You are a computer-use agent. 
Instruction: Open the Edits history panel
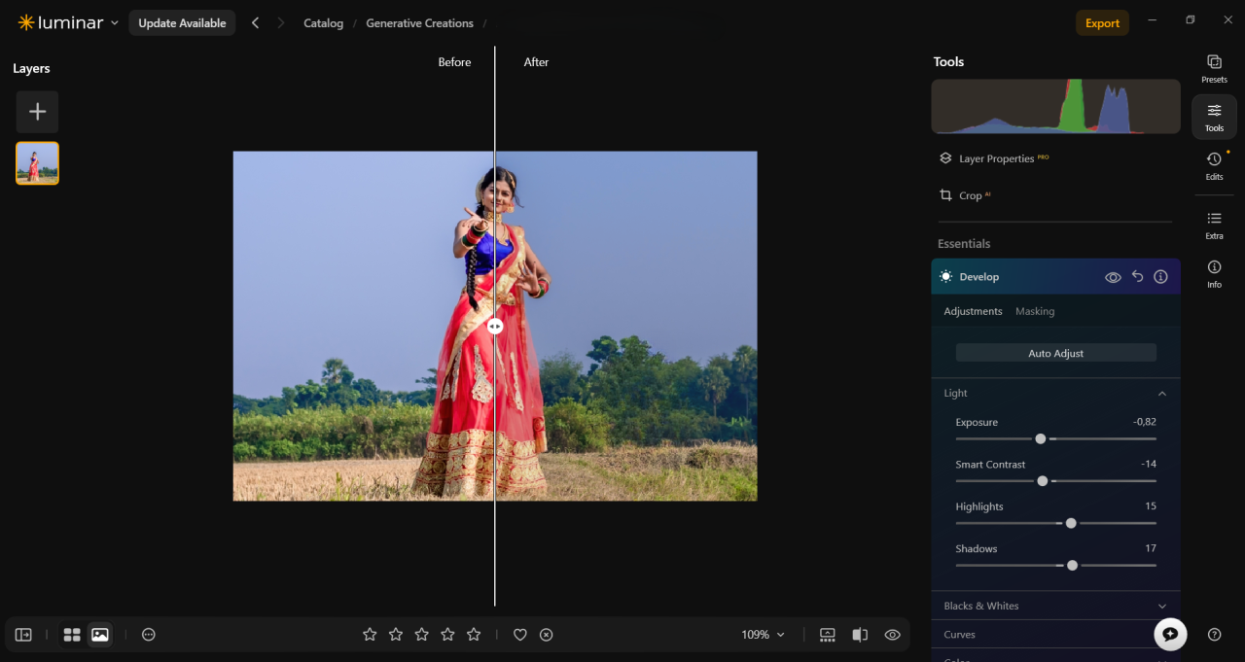pyautogui.click(x=1214, y=165)
